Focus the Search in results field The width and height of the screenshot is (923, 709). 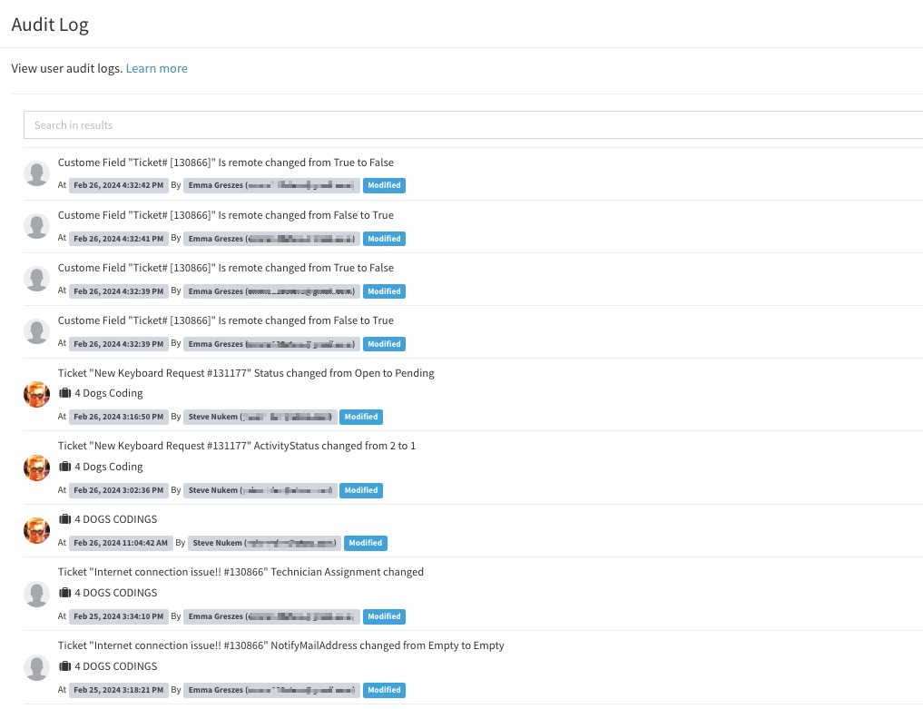[x=473, y=125]
